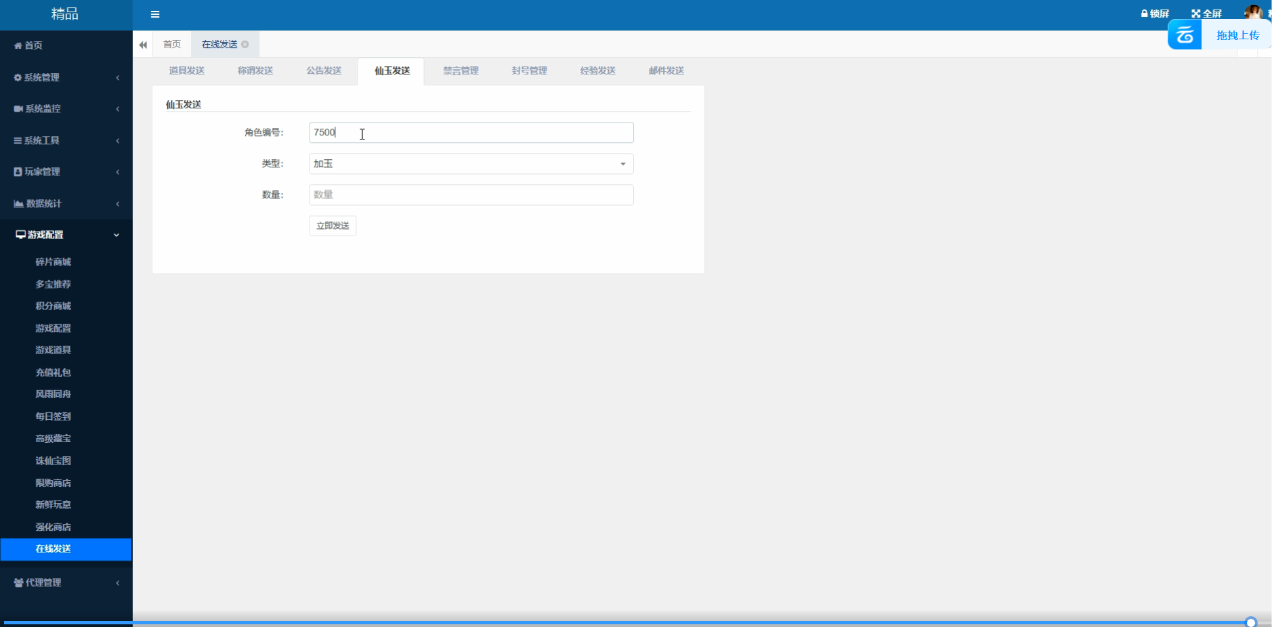The width and height of the screenshot is (1272, 627).
Task: Click the 类型 dropdown arrow
Action: (623, 164)
